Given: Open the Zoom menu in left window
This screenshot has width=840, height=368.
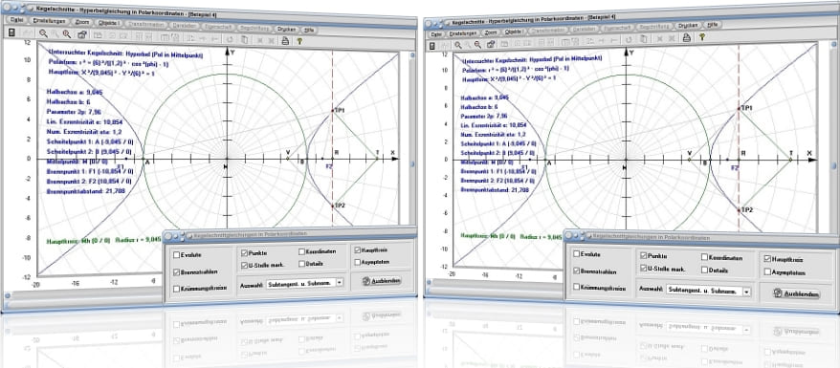Looking at the screenshot, I should (x=83, y=23).
